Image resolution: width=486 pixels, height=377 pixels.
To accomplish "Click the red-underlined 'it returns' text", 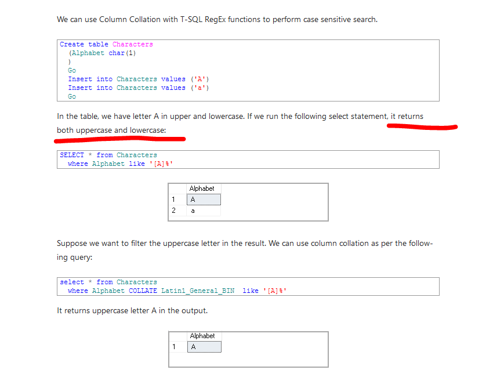I will click(407, 116).
